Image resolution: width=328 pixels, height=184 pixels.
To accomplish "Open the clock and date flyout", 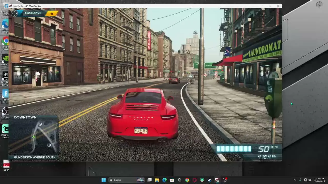I will tap(320, 180).
